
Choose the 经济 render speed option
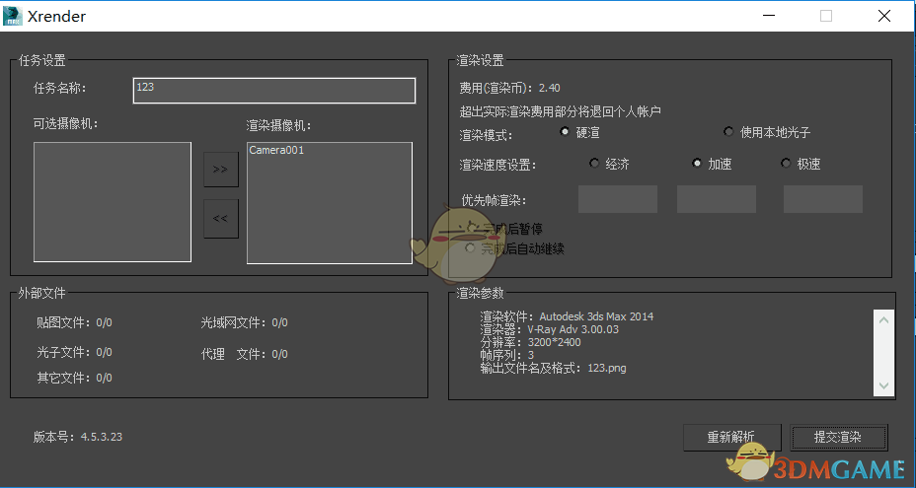pos(594,163)
